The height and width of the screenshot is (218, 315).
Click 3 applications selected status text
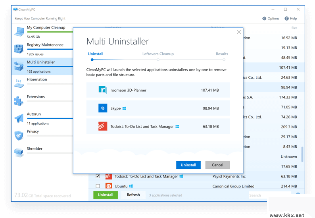click(x=165, y=195)
